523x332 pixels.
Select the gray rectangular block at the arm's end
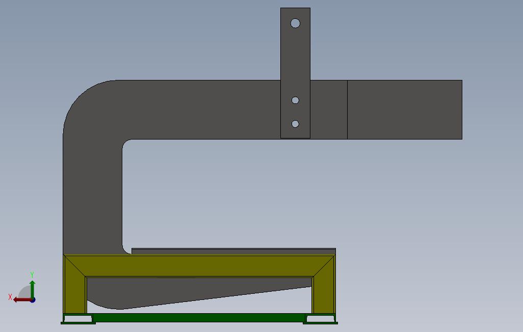click(405, 109)
